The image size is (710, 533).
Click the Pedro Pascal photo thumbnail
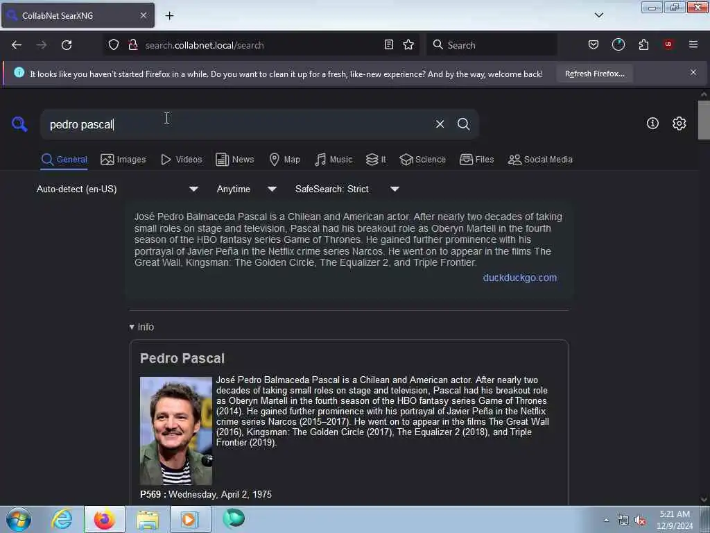click(175, 431)
